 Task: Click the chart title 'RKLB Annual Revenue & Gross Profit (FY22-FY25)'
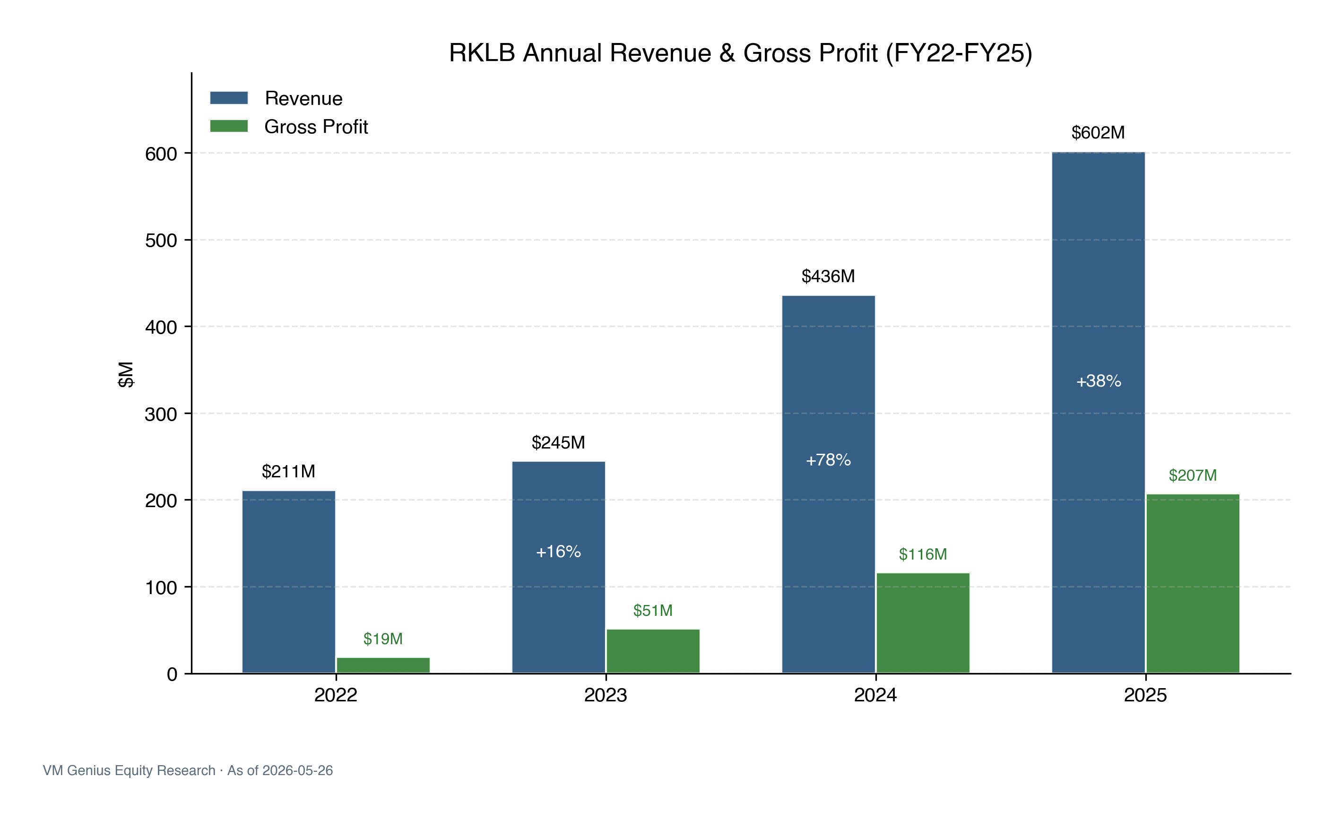(x=741, y=52)
